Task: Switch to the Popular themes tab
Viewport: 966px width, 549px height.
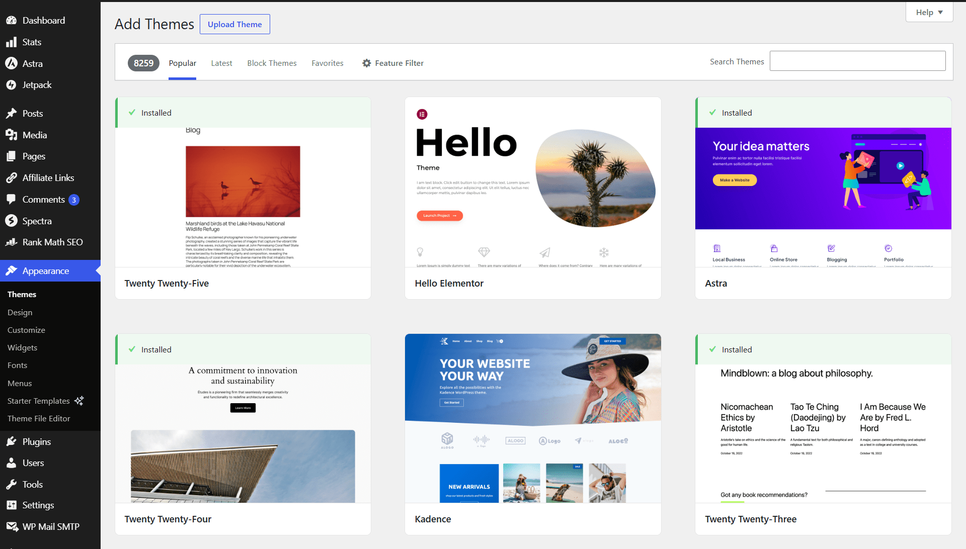Action: coord(182,63)
